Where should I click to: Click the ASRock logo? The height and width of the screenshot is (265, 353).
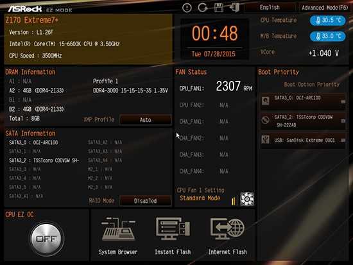(x=25, y=9)
